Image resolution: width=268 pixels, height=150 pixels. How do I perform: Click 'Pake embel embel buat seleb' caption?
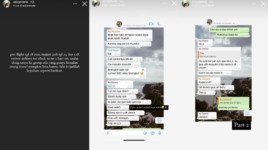(x=149, y=107)
